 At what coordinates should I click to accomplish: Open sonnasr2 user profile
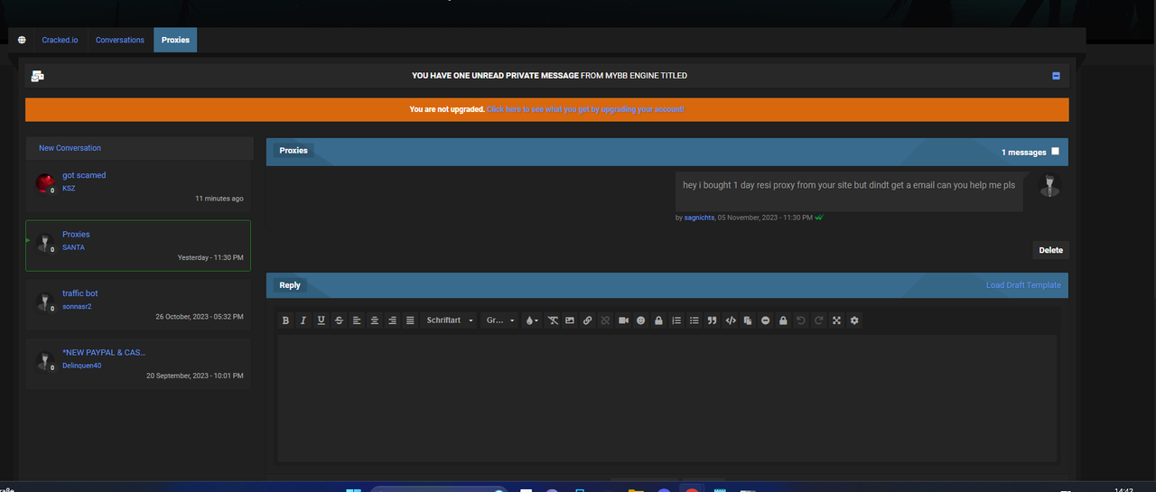(x=77, y=307)
